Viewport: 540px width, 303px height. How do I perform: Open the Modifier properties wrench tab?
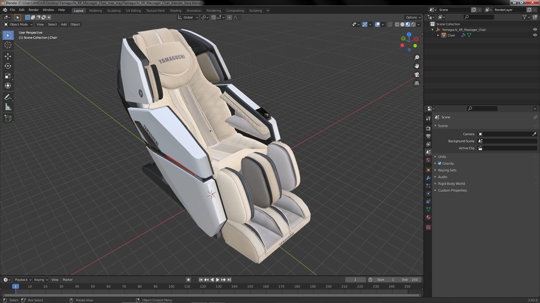(x=428, y=178)
